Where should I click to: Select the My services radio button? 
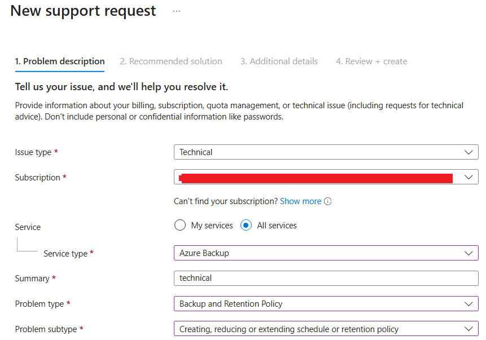(180, 225)
